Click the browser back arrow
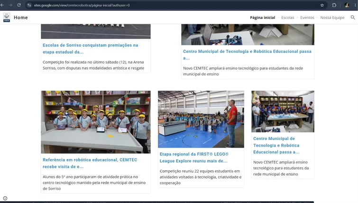Viewport: 358px width, 203px height. coord(2,5)
